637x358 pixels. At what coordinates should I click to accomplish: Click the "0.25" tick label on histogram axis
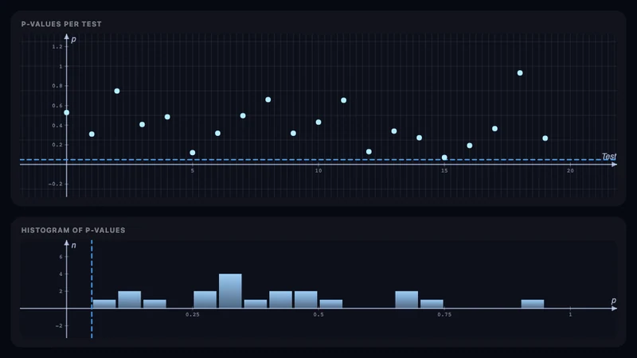(x=193, y=314)
